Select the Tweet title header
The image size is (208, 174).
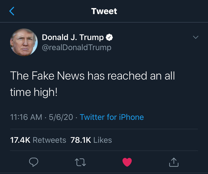tap(104, 11)
